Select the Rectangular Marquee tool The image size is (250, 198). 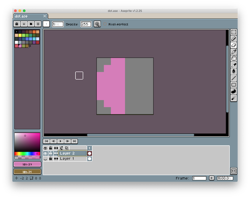234,32
